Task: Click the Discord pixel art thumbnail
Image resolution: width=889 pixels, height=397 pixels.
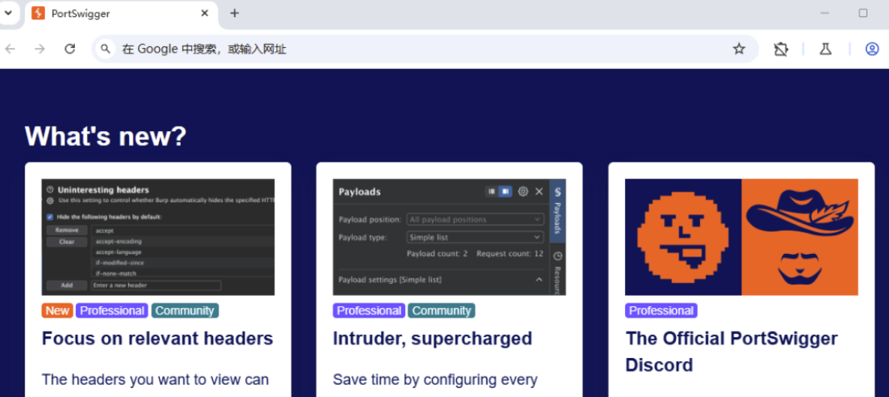Action: pyautogui.click(x=741, y=237)
